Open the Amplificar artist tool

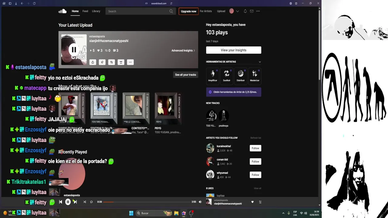(212, 76)
